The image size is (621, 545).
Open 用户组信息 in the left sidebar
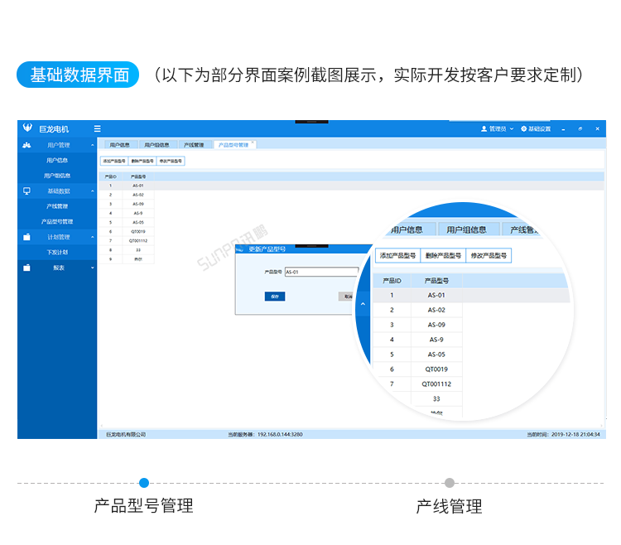click(x=57, y=176)
